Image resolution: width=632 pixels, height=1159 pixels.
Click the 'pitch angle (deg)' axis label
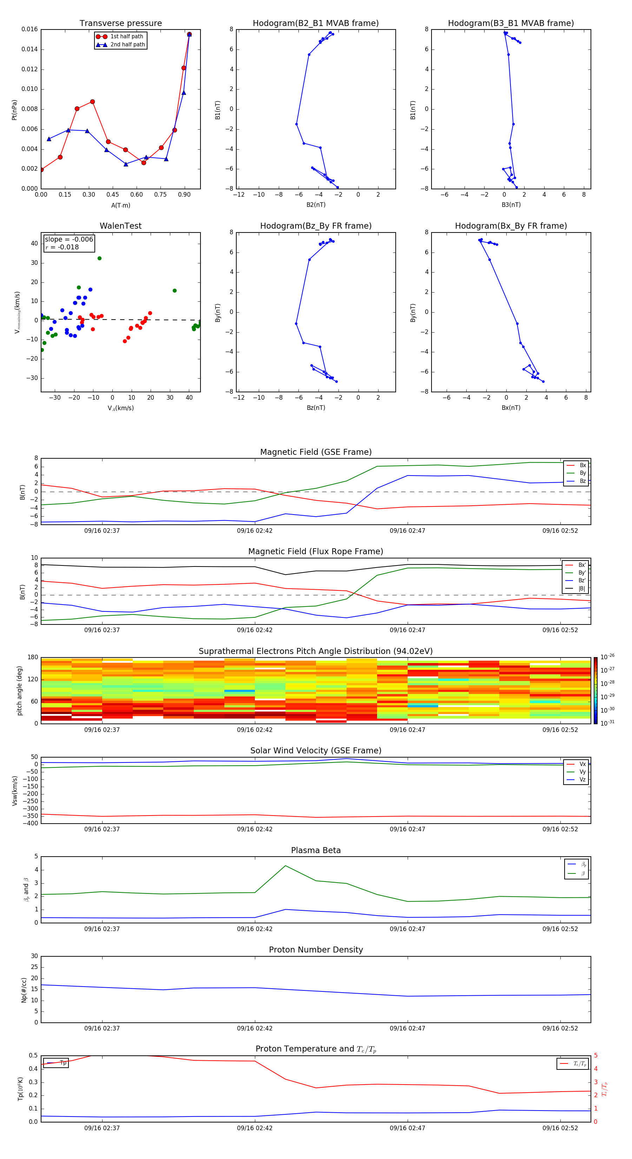pyautogui.click(x=19, y=690)
